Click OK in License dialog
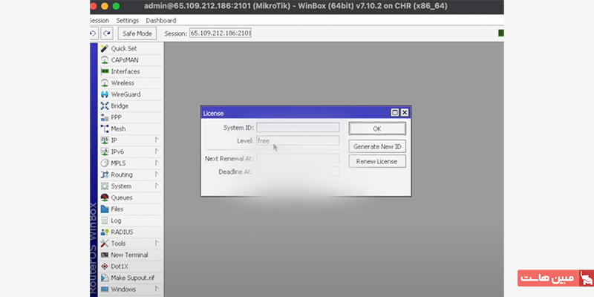 pos(377,128)
